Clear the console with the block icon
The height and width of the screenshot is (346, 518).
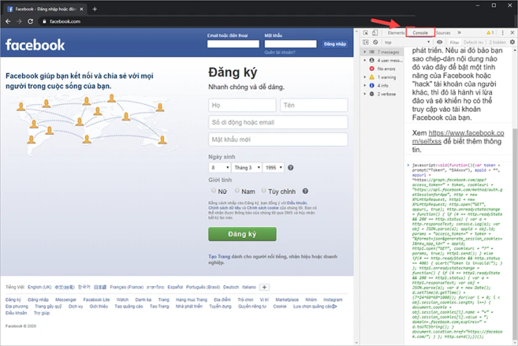377,43
